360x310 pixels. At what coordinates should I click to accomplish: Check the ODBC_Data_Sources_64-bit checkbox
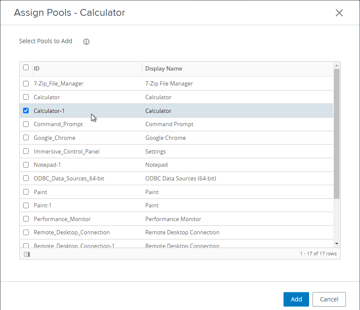[26, 178]
